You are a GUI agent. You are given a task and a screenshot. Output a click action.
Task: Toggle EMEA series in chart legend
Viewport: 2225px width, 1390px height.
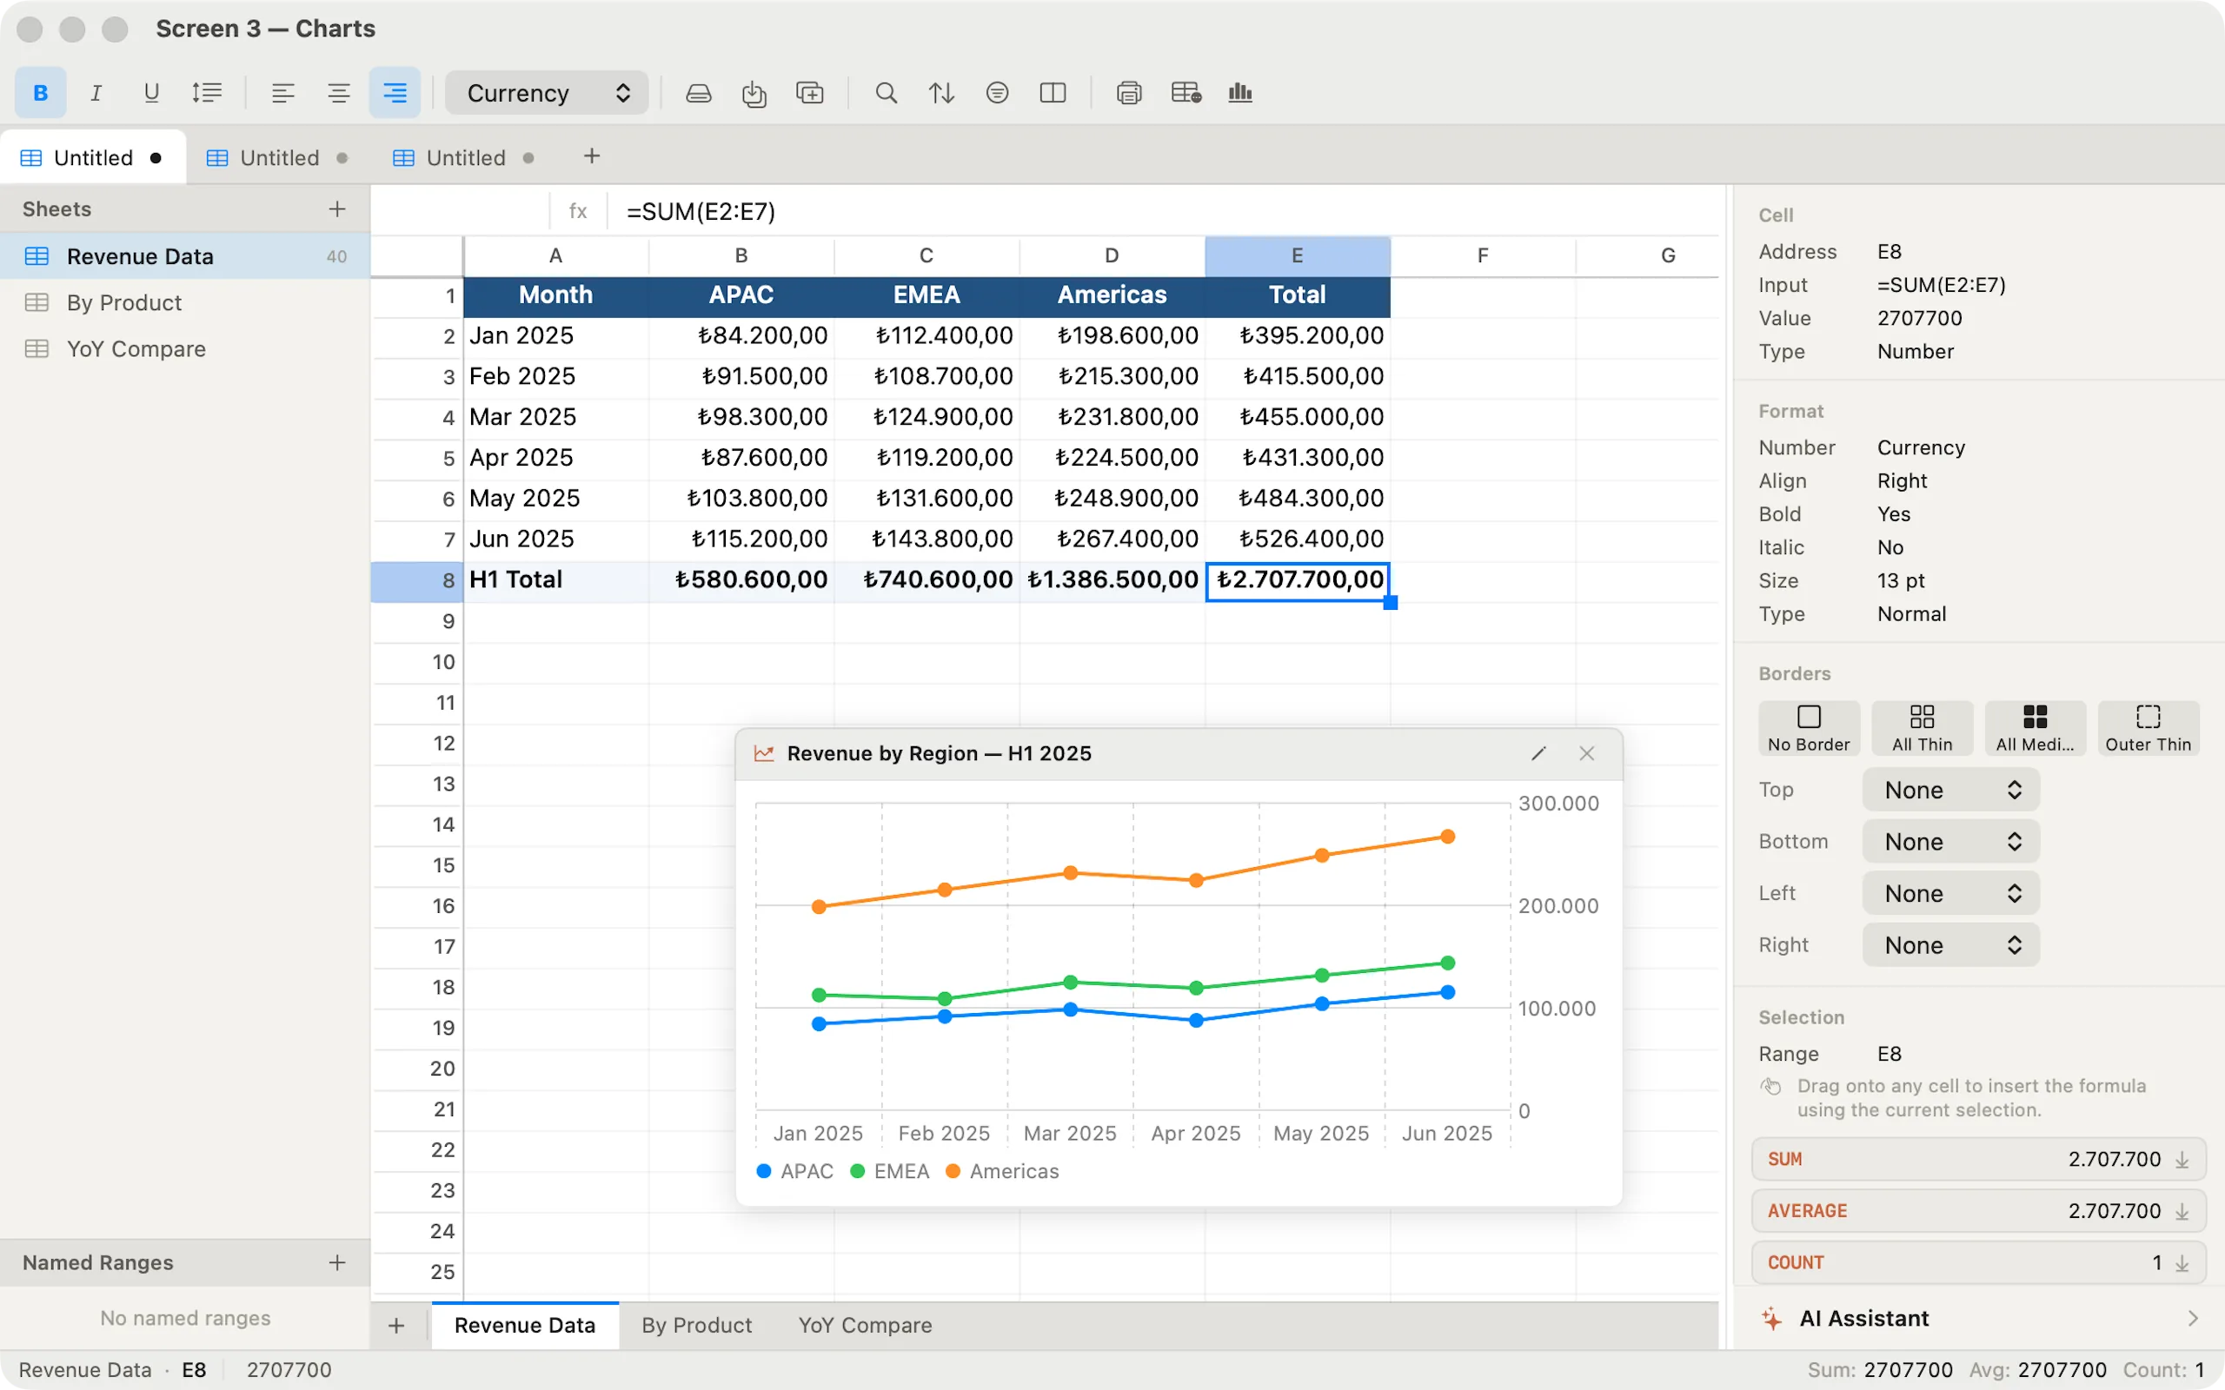(890, 1171)
